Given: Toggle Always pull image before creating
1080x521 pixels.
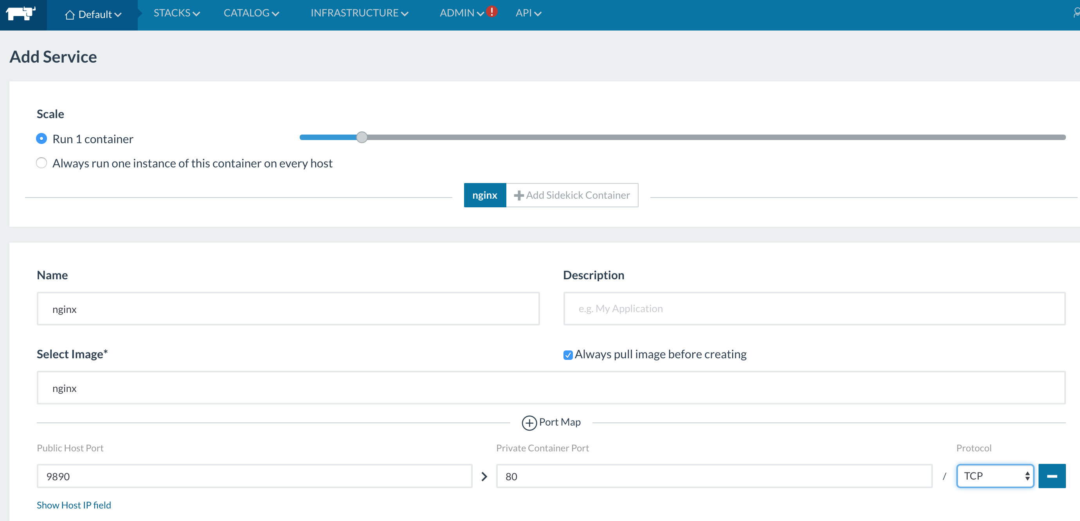Looking at the screenshot, I should pyautogui.click(x=567, y=355).
